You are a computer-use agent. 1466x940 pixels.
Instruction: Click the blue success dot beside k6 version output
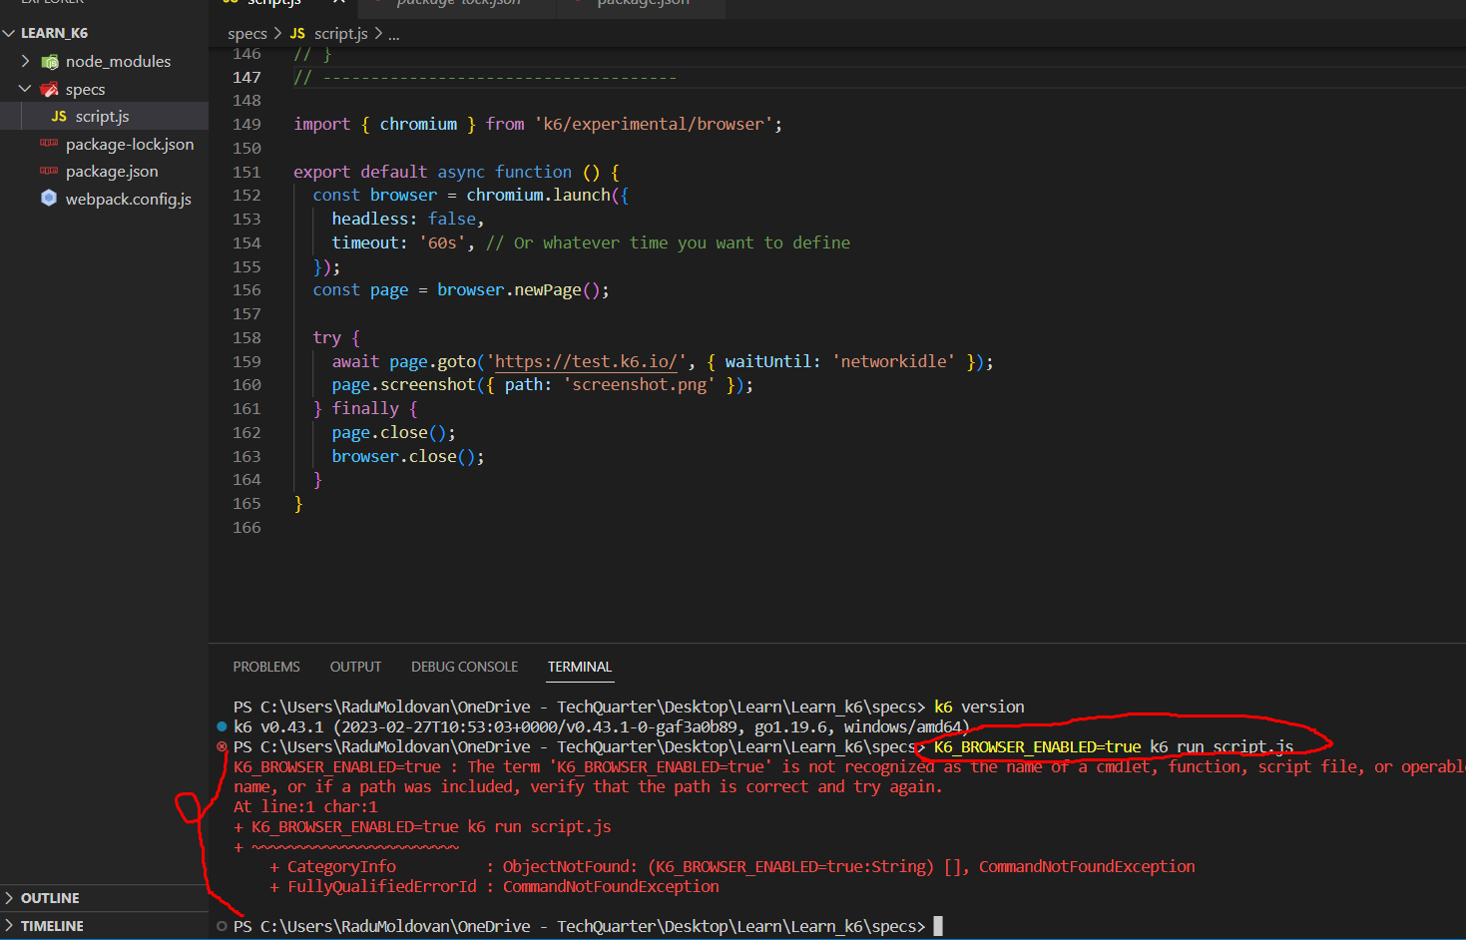pos(222,726)
